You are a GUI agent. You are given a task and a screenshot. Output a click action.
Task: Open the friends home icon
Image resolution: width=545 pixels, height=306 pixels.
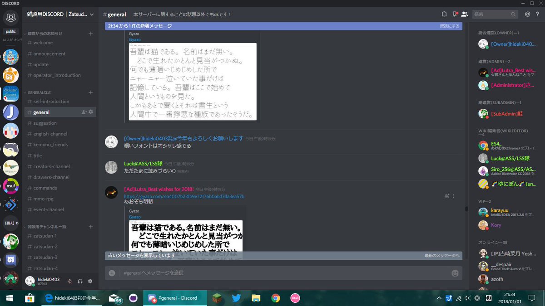(10, 18)
